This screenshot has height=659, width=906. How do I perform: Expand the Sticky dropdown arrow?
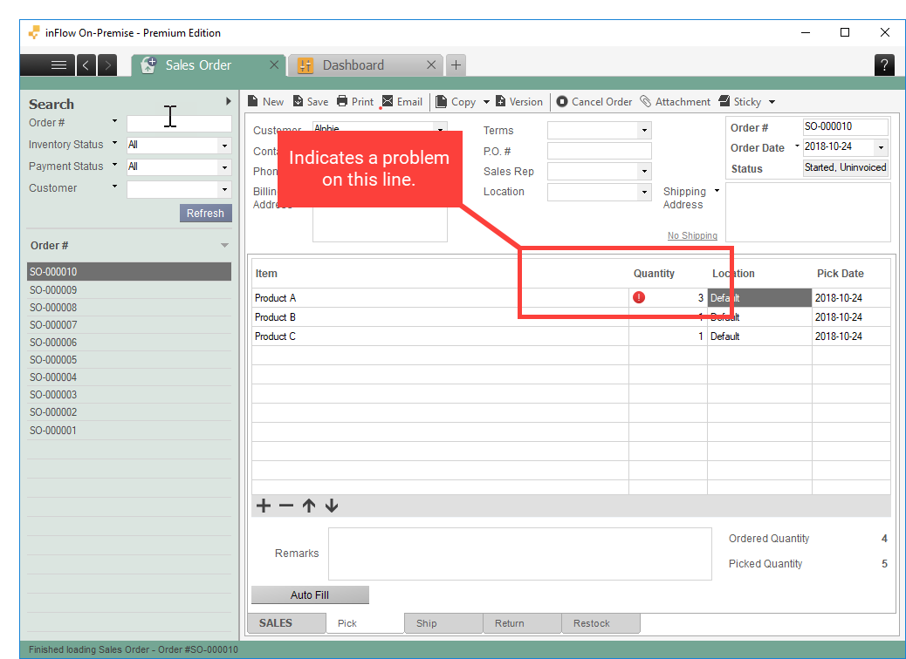772,102
